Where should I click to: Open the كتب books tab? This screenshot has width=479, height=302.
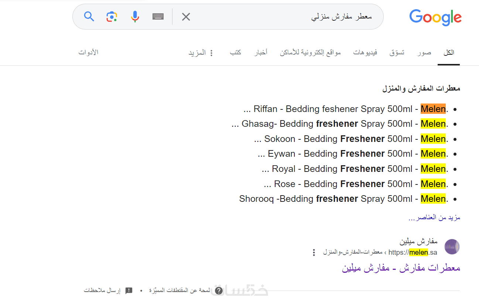[236, 52]
